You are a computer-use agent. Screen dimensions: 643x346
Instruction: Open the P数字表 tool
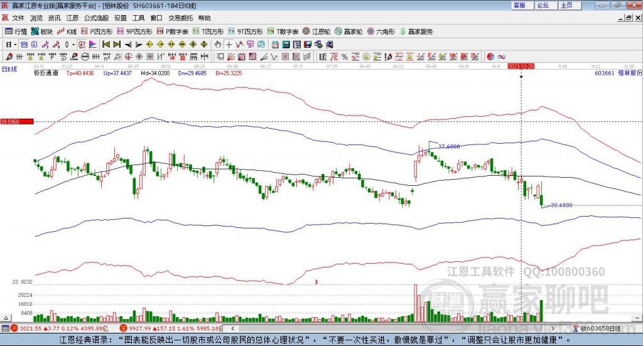[x=173, y=31]
